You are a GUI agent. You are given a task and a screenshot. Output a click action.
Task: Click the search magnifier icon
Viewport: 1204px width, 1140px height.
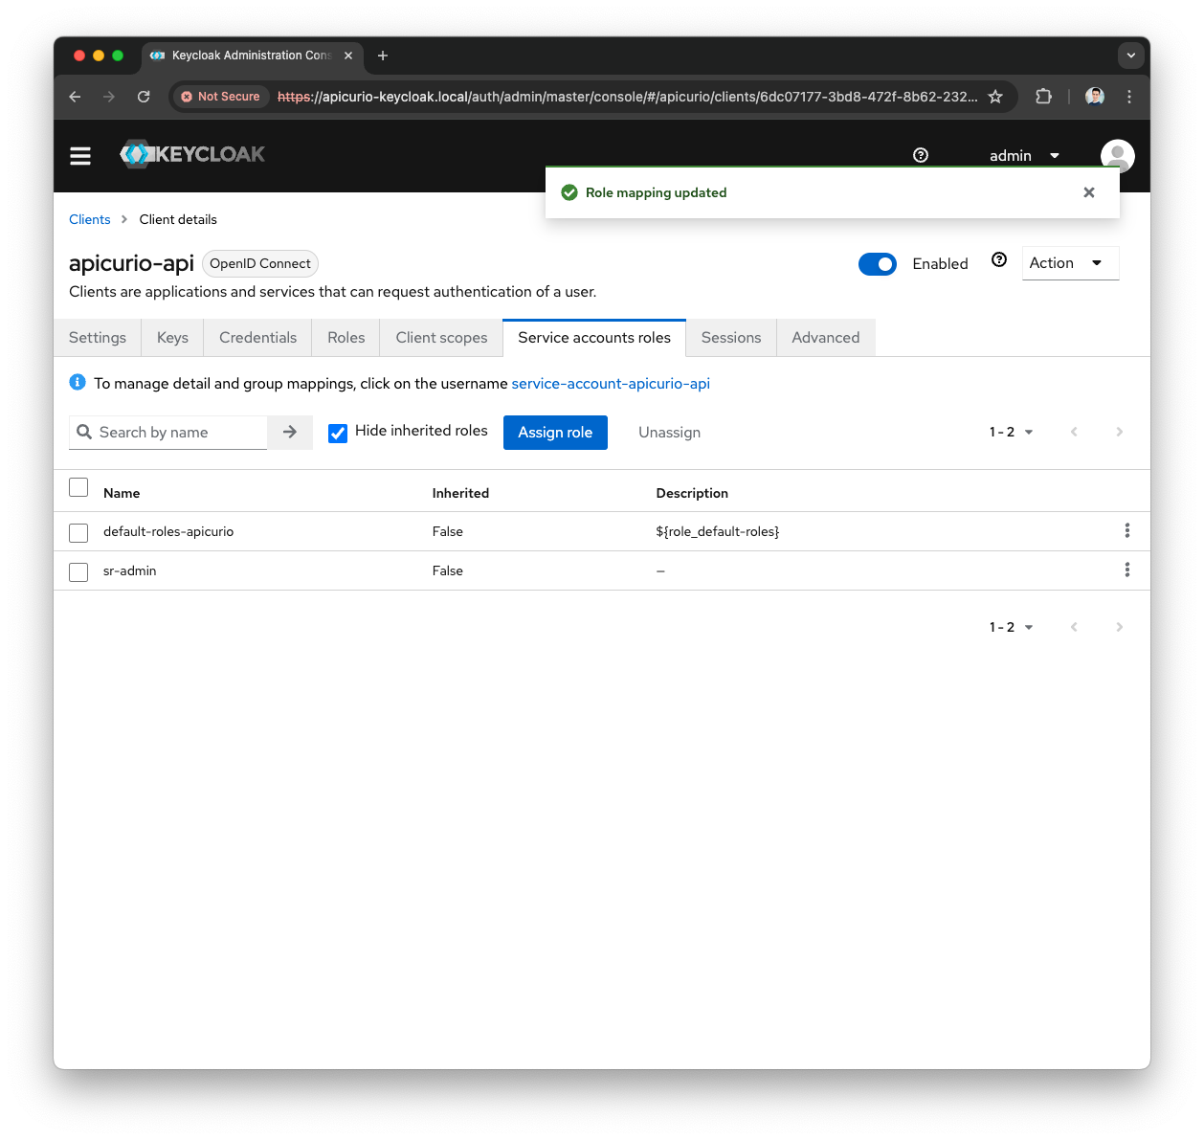[x=84, y=432]
